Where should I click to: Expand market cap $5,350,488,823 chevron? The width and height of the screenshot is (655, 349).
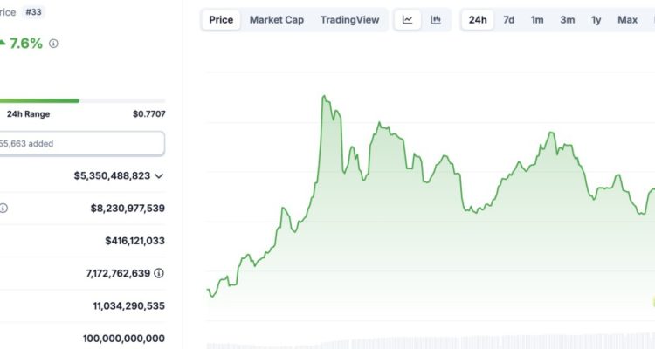[159, 175]
